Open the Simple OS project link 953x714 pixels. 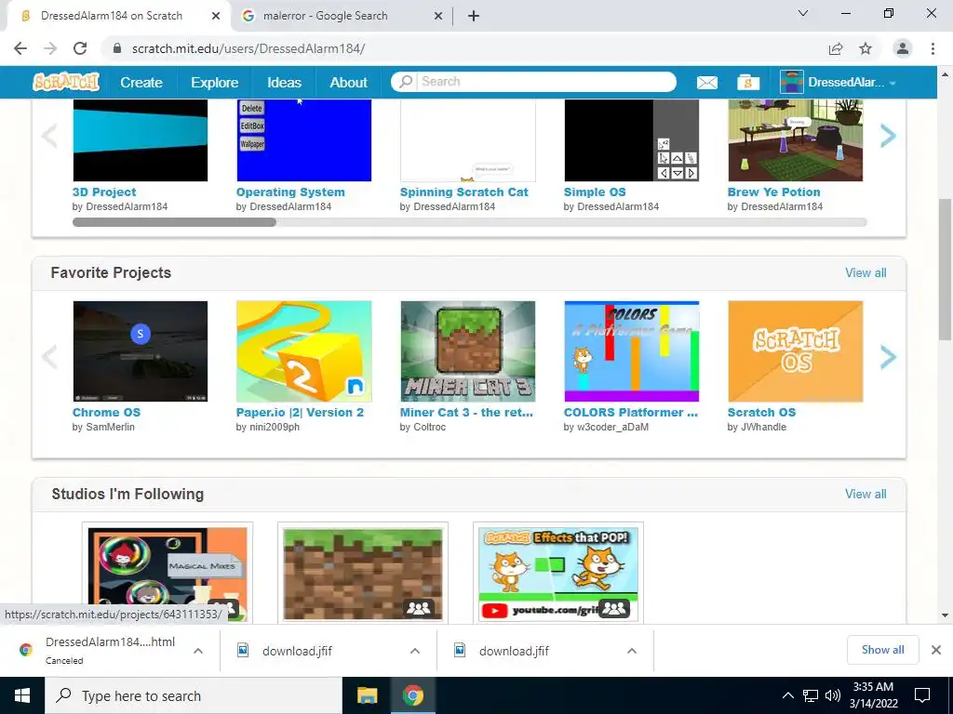595,192
